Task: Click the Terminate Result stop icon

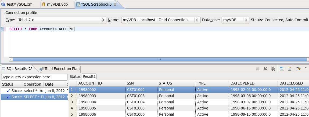Action: pyautogui.click(x=258, y=69)
